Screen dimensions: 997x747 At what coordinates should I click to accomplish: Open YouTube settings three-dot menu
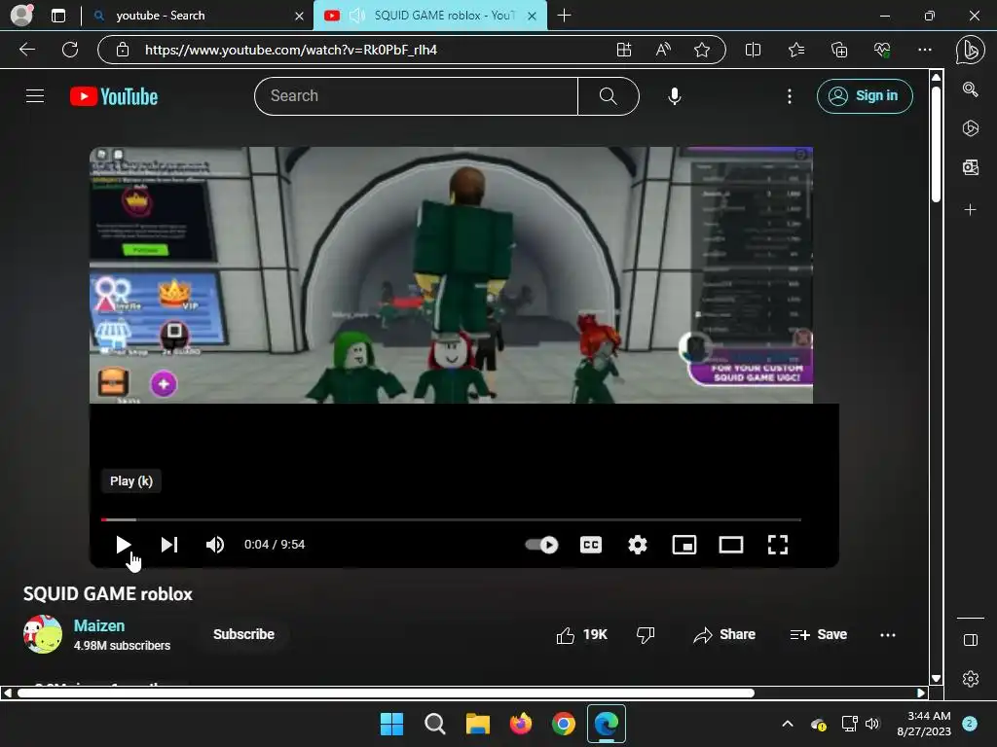(789, 96)
